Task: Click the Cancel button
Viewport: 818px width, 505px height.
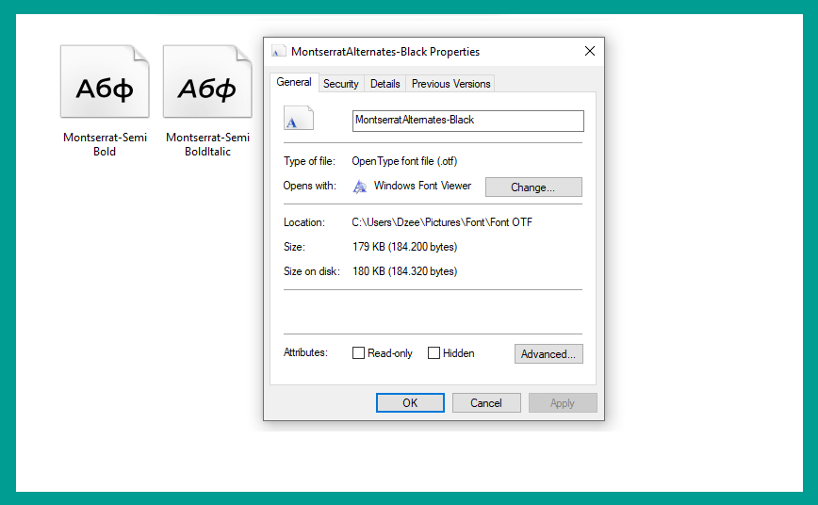Action: tap(485, 402)
